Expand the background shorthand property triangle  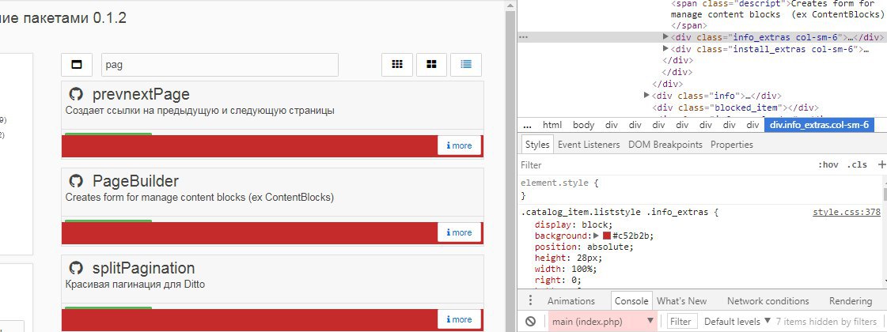click(596, 236)
